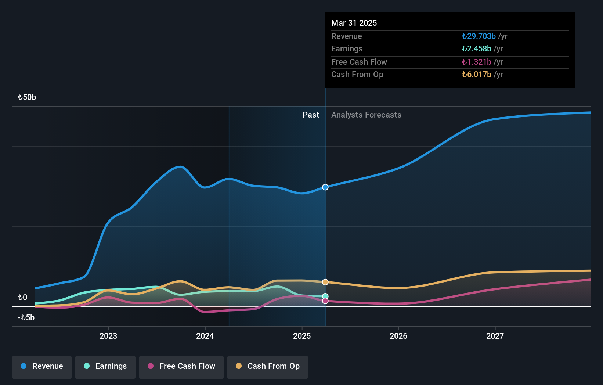Select the blue Revenue data point marker

pos(325,187)
